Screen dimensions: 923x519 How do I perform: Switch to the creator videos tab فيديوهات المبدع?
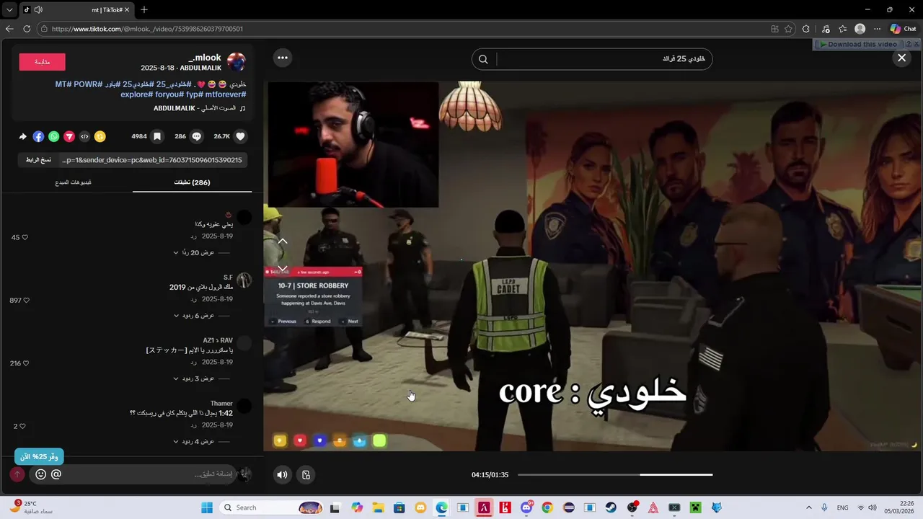pyautogui.click(x=74, y=182)
